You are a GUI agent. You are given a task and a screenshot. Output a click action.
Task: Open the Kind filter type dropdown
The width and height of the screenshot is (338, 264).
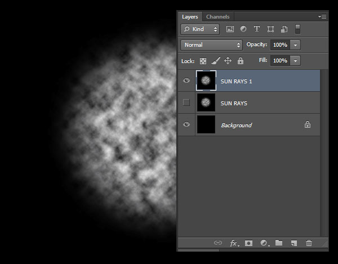point(200,29)
